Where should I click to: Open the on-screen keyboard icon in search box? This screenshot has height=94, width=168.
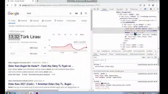pyautogui.click(x=76, y=13)
